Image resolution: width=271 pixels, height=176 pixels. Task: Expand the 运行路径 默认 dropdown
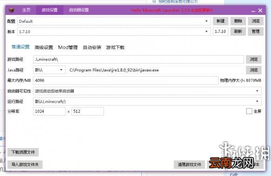147,101
